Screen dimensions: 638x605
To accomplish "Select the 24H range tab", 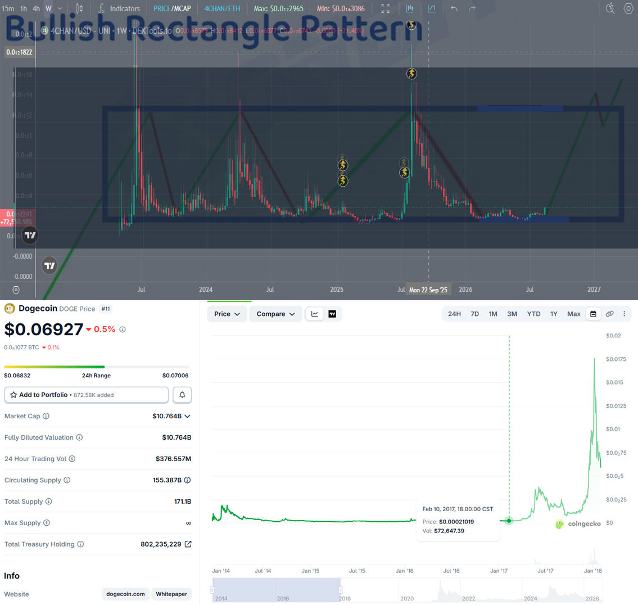I will (x=454, y=314).
